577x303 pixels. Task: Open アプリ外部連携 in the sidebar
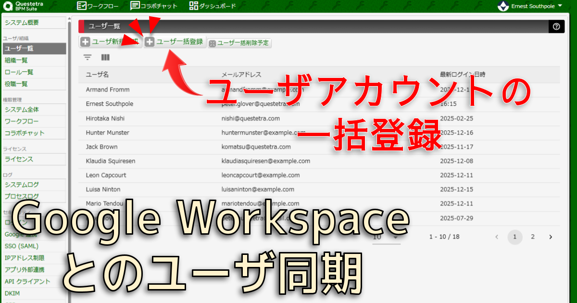(x=34, y=270)
